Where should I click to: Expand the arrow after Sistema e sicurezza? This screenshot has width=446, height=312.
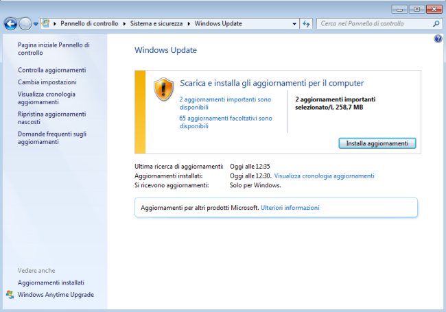pyautogui.click(x=189, y=24)
